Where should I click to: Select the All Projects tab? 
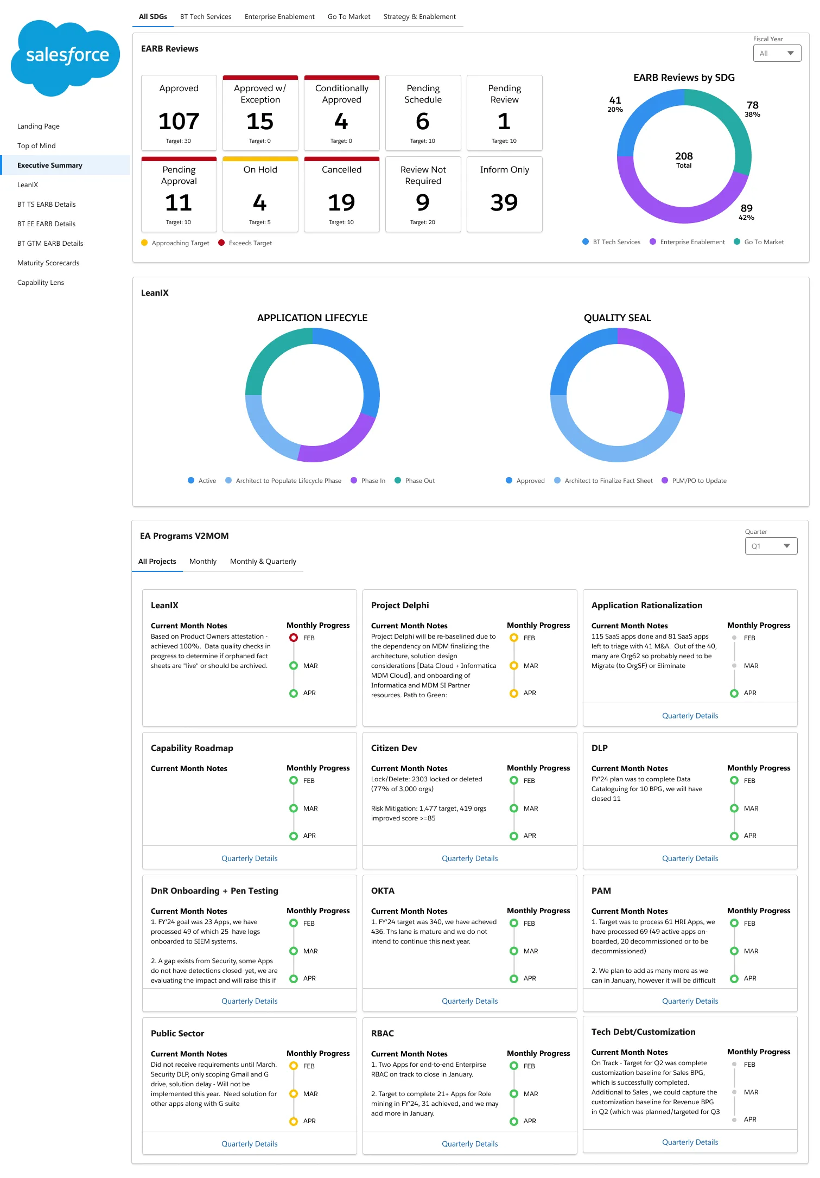pyautogui.click(x=157, y=562)
